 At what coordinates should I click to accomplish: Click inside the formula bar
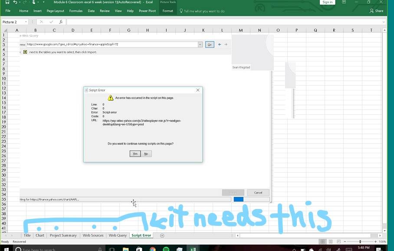tap(223, 22)
